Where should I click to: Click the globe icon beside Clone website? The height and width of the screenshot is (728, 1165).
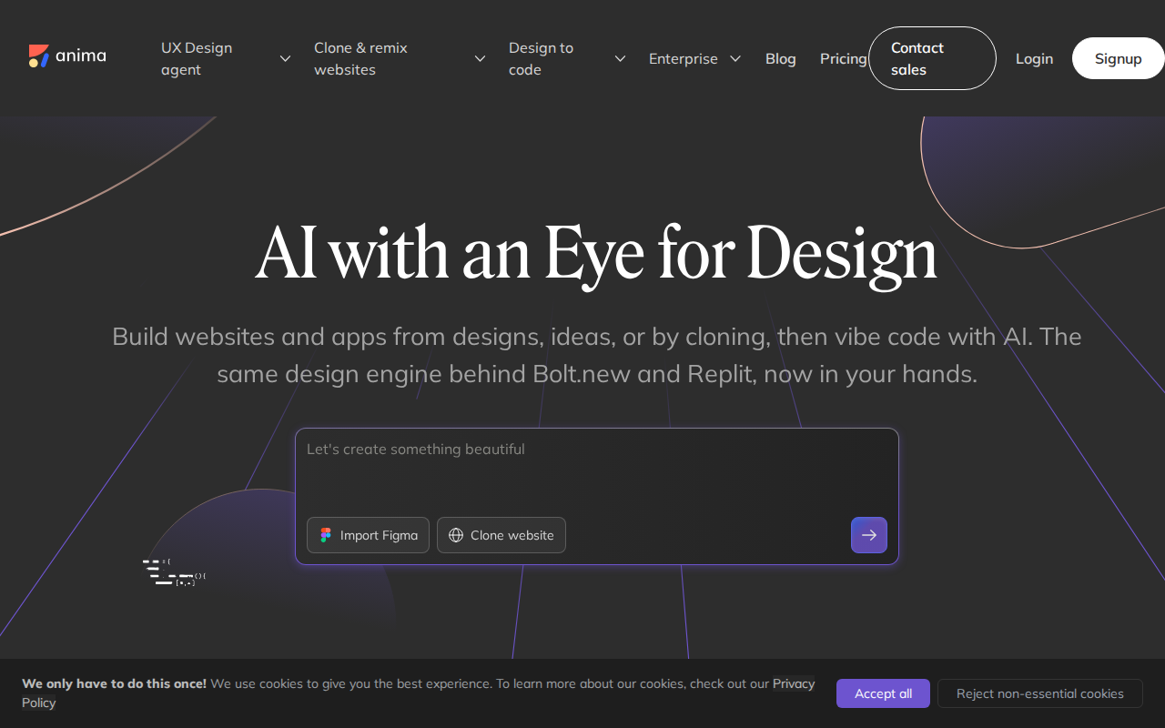pos(456,535)
